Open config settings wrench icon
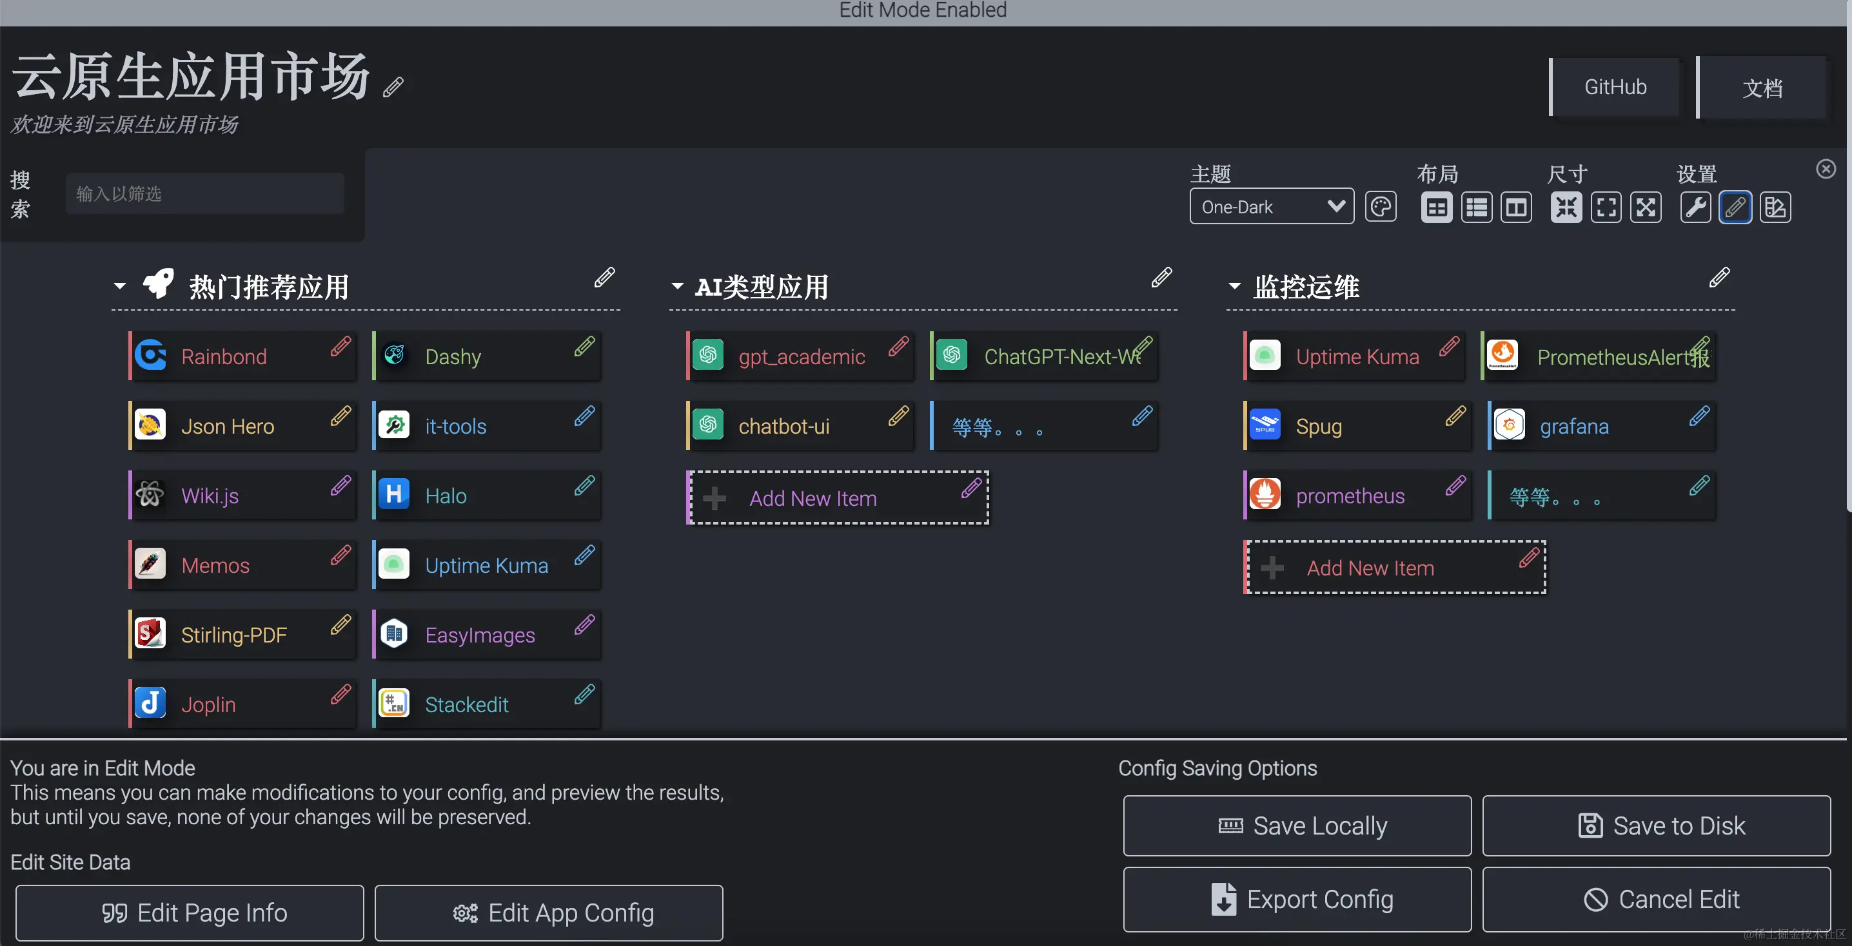The image size is (1852, 946). point(1696,208)
